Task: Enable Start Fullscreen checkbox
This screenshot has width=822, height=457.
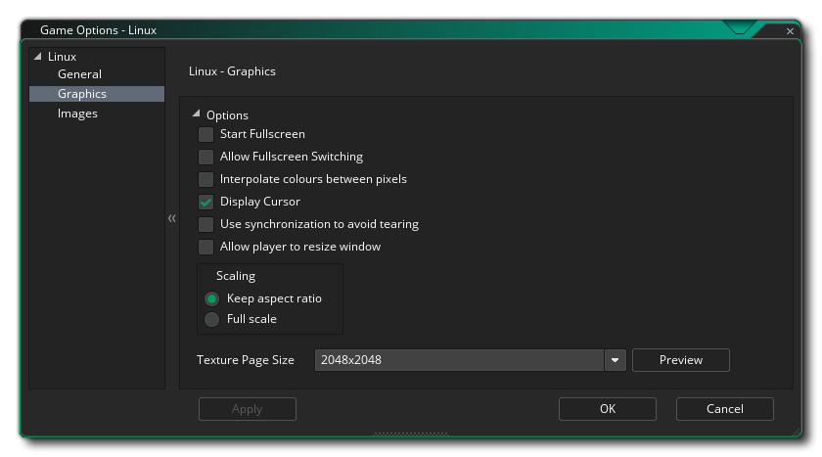Action: [205, 134]
